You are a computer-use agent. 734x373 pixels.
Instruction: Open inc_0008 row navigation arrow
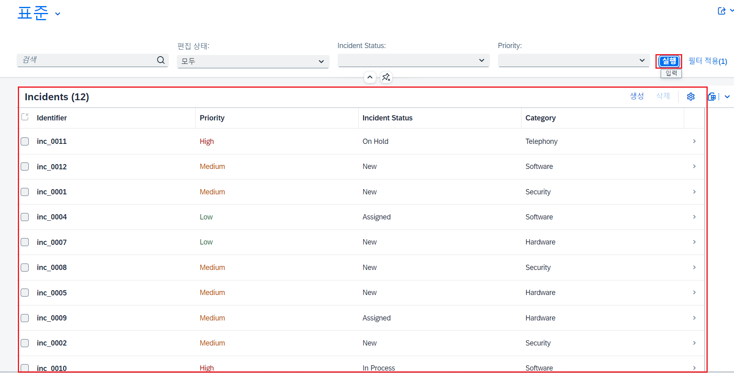(x=694, y=268)
